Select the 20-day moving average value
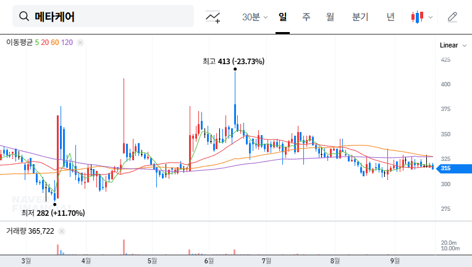This screenshot has width=472, height=267. (x=45, y=43)
